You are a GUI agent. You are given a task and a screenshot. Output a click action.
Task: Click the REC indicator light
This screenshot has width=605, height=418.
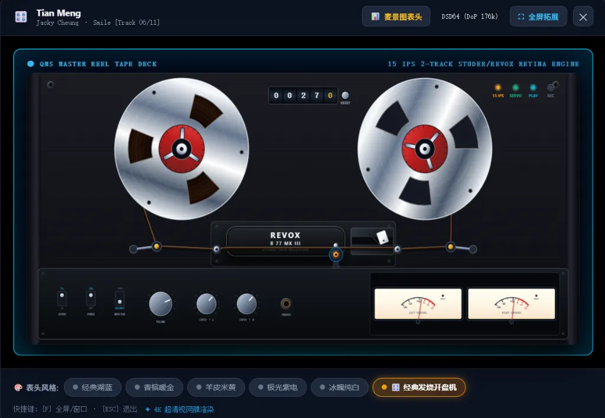[x=551, y=87]
